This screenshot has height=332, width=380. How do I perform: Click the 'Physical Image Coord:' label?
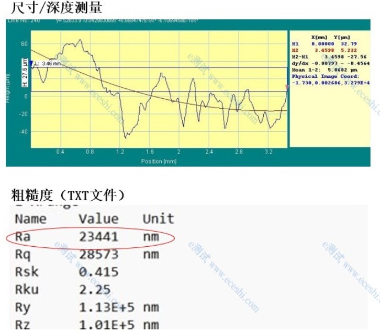tap(326, 76)
